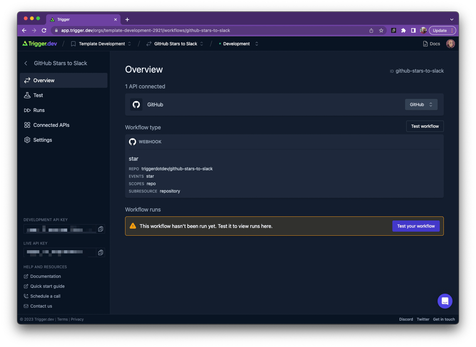
Task: Click the Docs document icon
Action: (425, 44)
